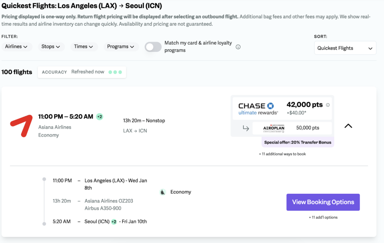Click '50,000 pts' Aeroplan price
The height and width of the screenshot is (243, 384).
307,127
